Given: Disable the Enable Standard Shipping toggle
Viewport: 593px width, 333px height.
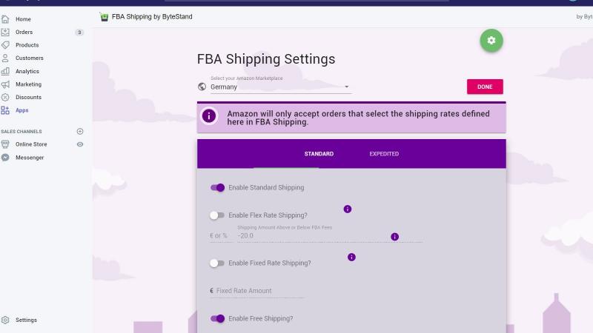Looking at the screenshot, I should click(x=217, y=188).
